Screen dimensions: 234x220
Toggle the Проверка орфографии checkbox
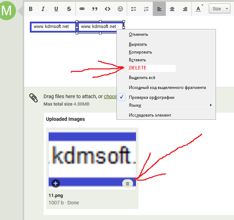pos(121,97)
